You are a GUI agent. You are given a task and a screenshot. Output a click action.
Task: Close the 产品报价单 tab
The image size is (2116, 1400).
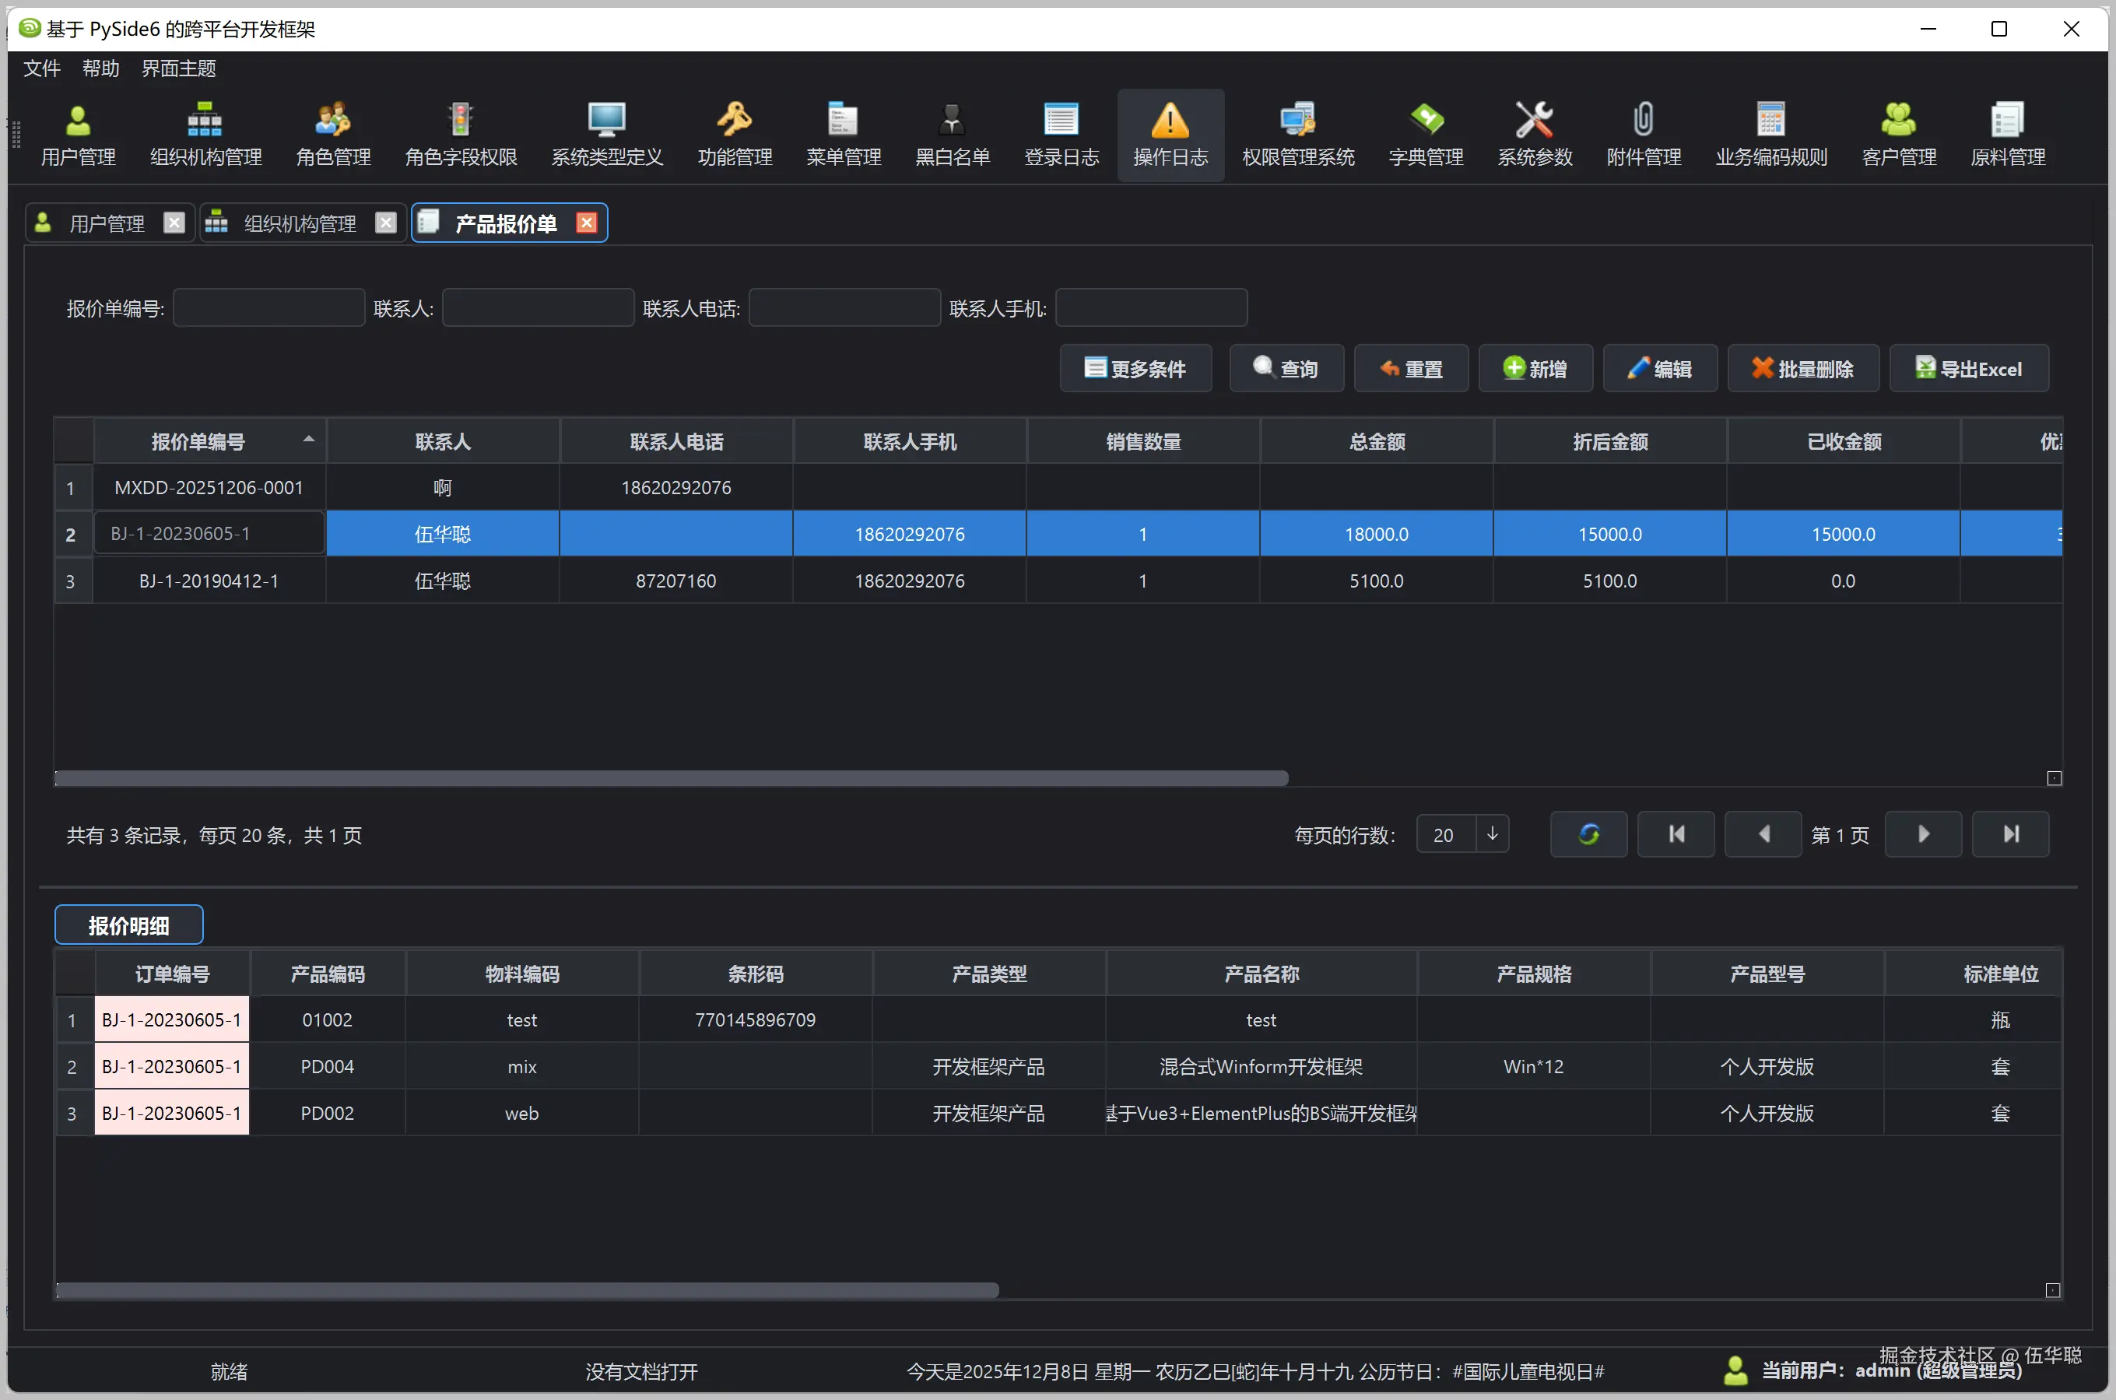point(587,223)
